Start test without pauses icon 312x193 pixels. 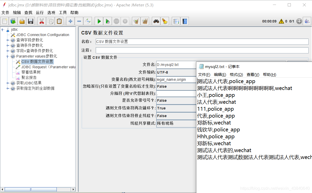click(108, 21)
